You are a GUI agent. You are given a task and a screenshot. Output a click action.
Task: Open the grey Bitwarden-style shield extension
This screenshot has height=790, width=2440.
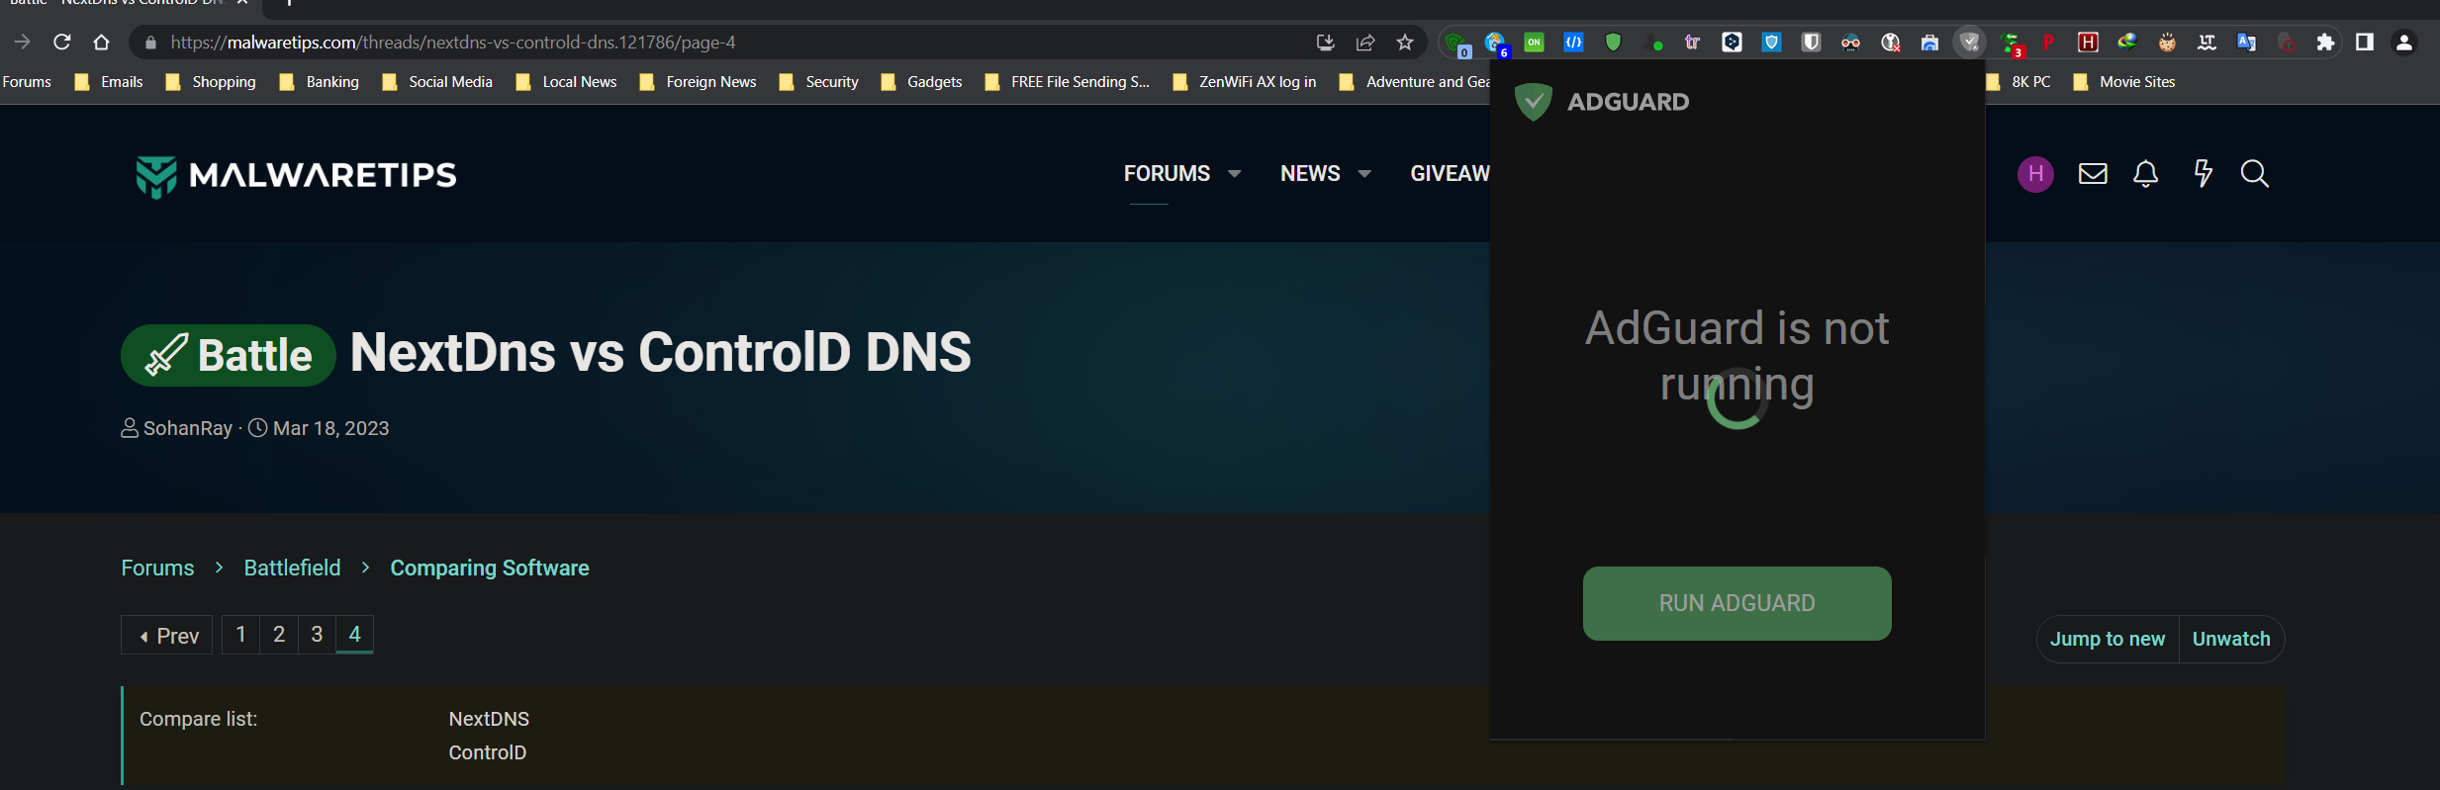click(x=1811, y=43)
